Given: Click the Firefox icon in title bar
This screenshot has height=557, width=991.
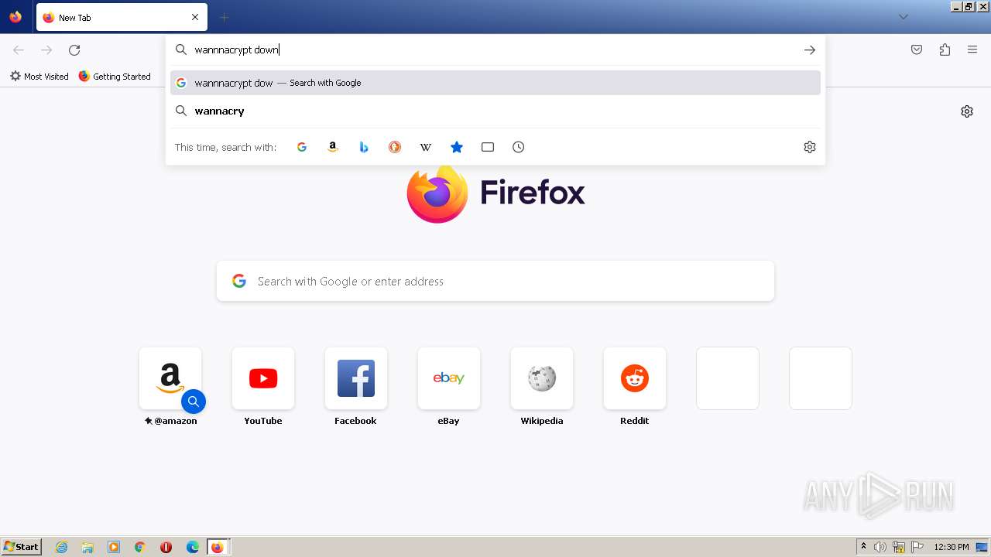Looking at the screenshot, I should click(15, 17).
